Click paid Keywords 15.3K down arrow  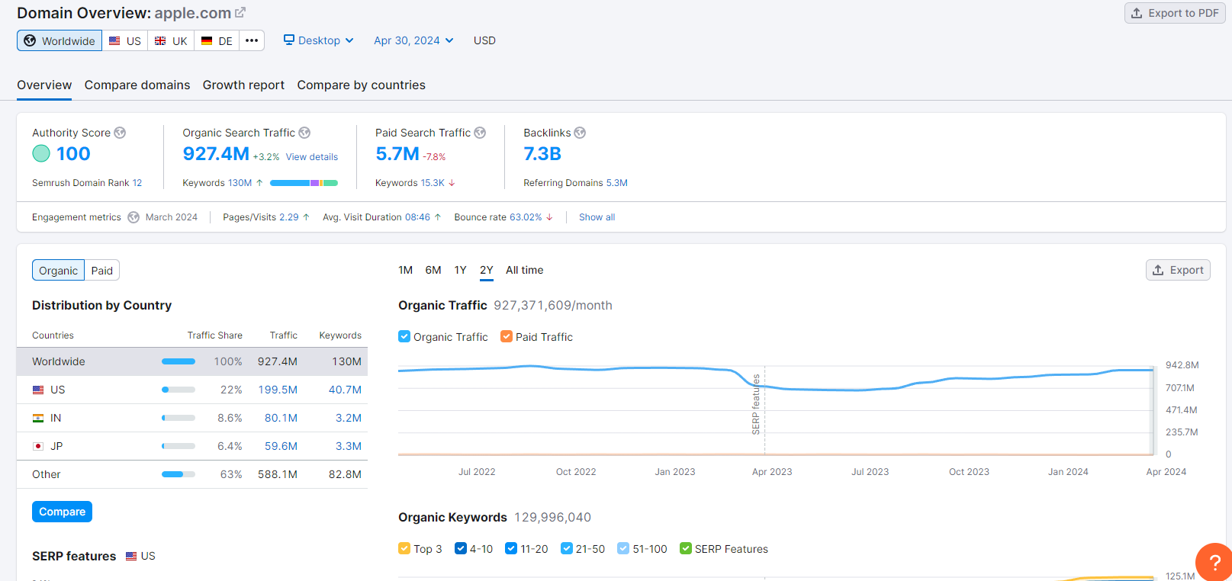point(452,183)
